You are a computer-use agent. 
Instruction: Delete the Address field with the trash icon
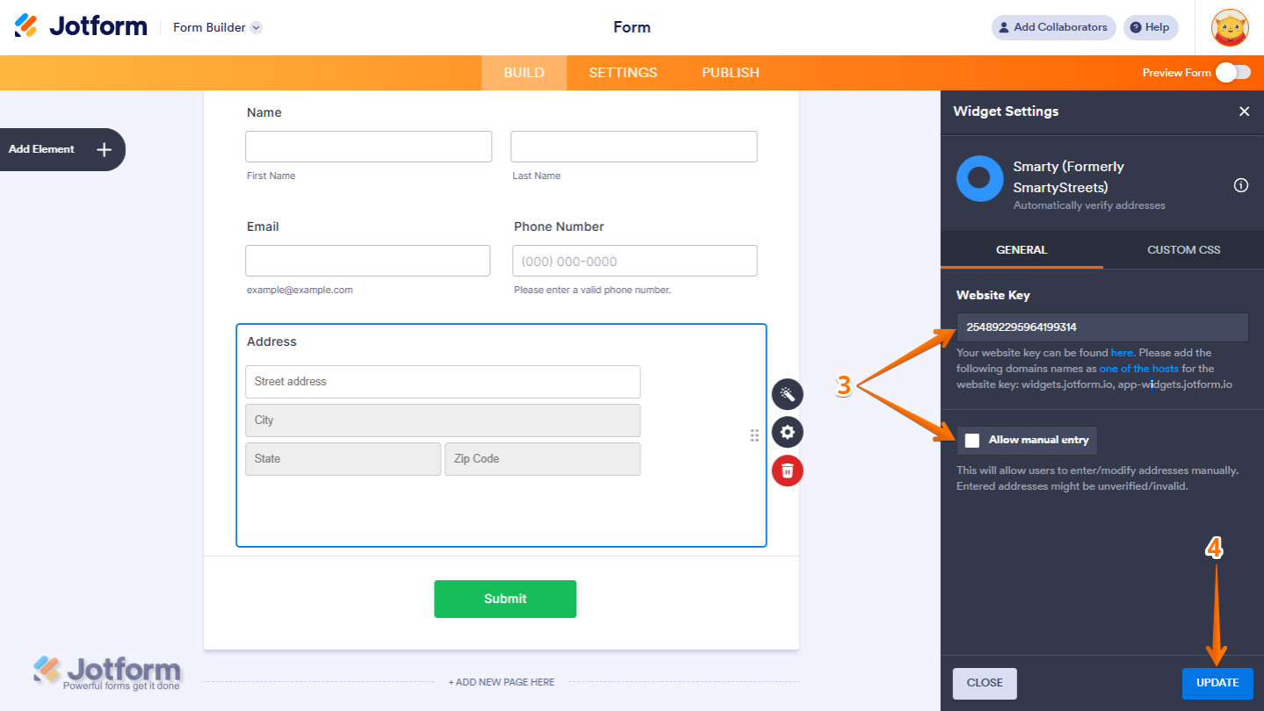pos(786,470)
